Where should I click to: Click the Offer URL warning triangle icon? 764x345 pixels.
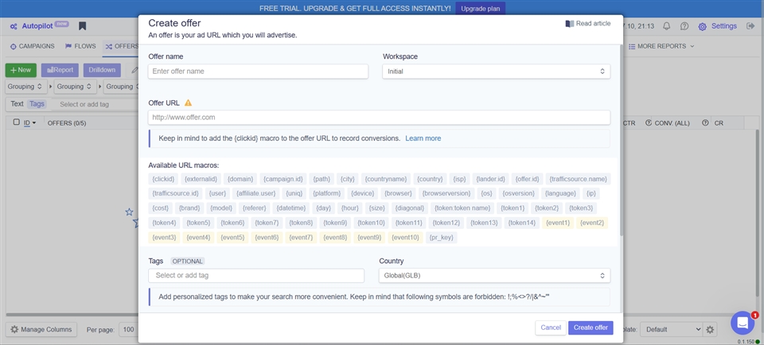point(189,103)
